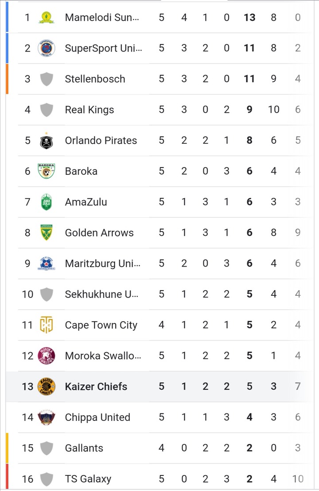Select the highlighted Kaizer Chiefs row name
Image resolution: width=319 pixels, height=491 pixels.
96,386
